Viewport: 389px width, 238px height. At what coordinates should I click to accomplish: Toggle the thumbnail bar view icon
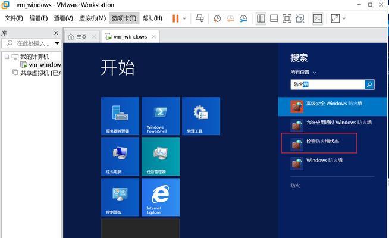coord(274,18)
